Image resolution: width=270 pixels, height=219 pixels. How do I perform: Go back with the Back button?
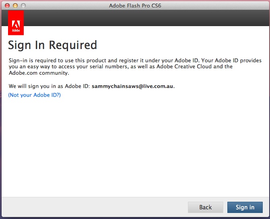[206, 207]
